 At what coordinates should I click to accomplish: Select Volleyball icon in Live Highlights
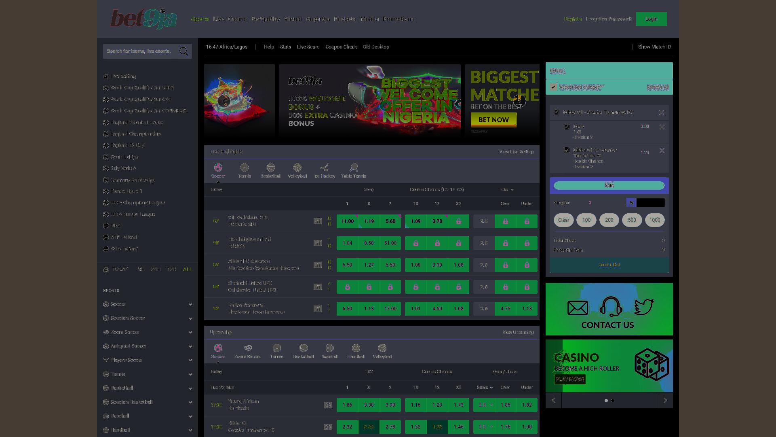[x=297, y=168]
